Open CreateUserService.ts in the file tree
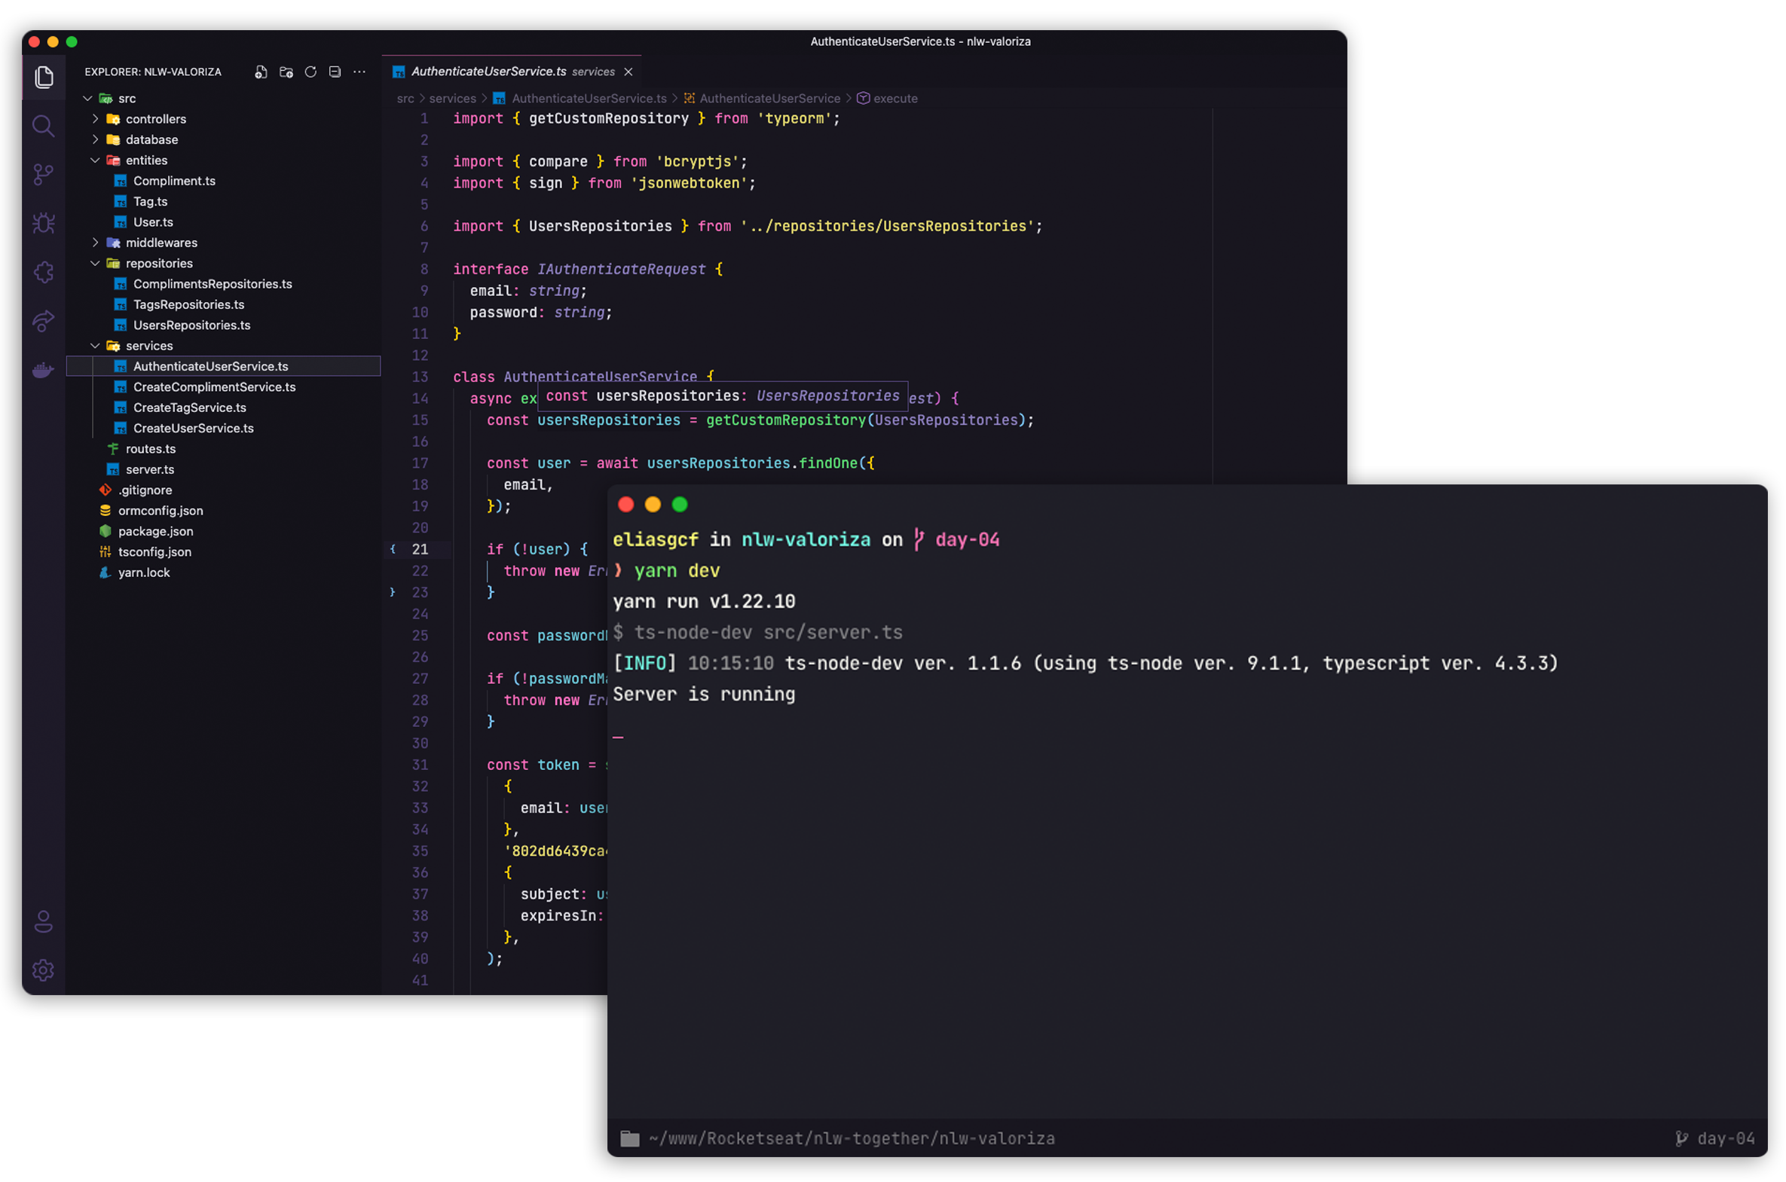The image size is (1786, 1182). (193, 428)
